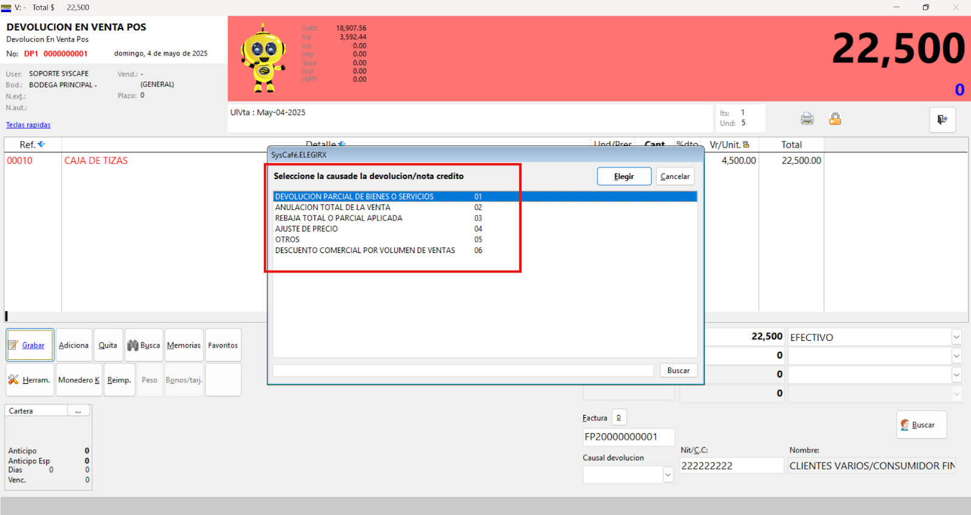Select AJUSTE DE PRECIO from the list
The image size is (971, 515).
306,229
